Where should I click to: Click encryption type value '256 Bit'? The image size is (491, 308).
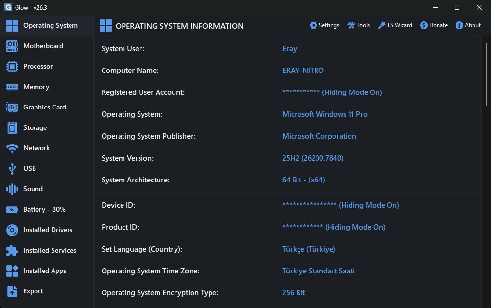point(294,293)
